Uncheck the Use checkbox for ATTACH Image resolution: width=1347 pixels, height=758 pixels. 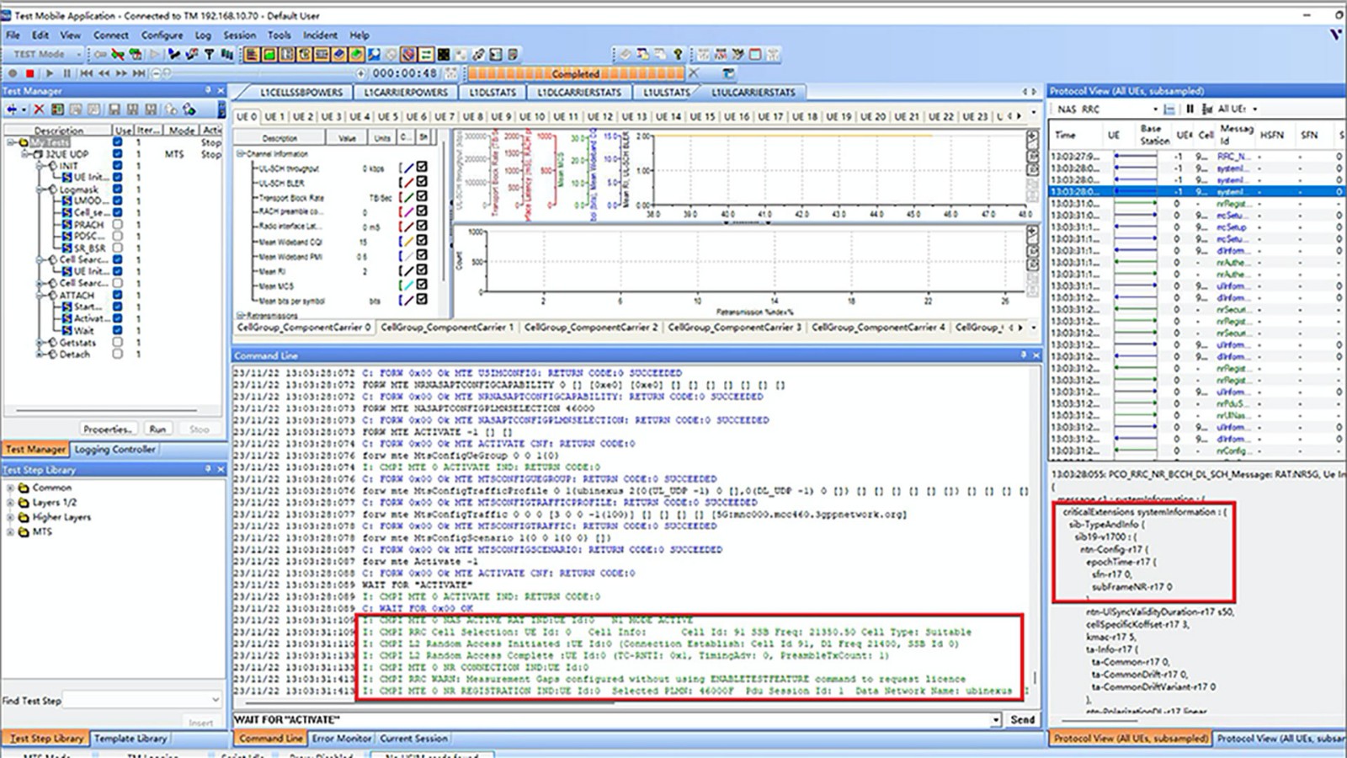[118, 295]
